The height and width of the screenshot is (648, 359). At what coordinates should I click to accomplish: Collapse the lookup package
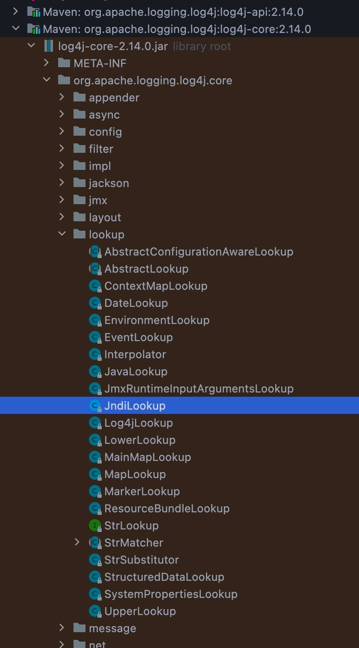point(62,234)
